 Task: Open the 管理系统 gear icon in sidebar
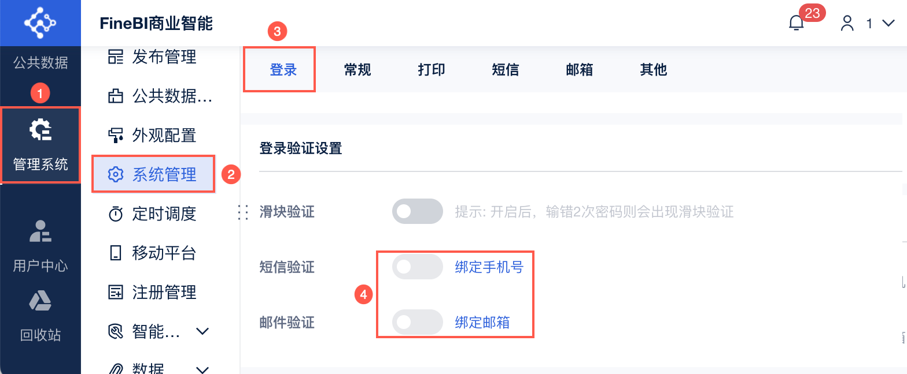point(40,130)
